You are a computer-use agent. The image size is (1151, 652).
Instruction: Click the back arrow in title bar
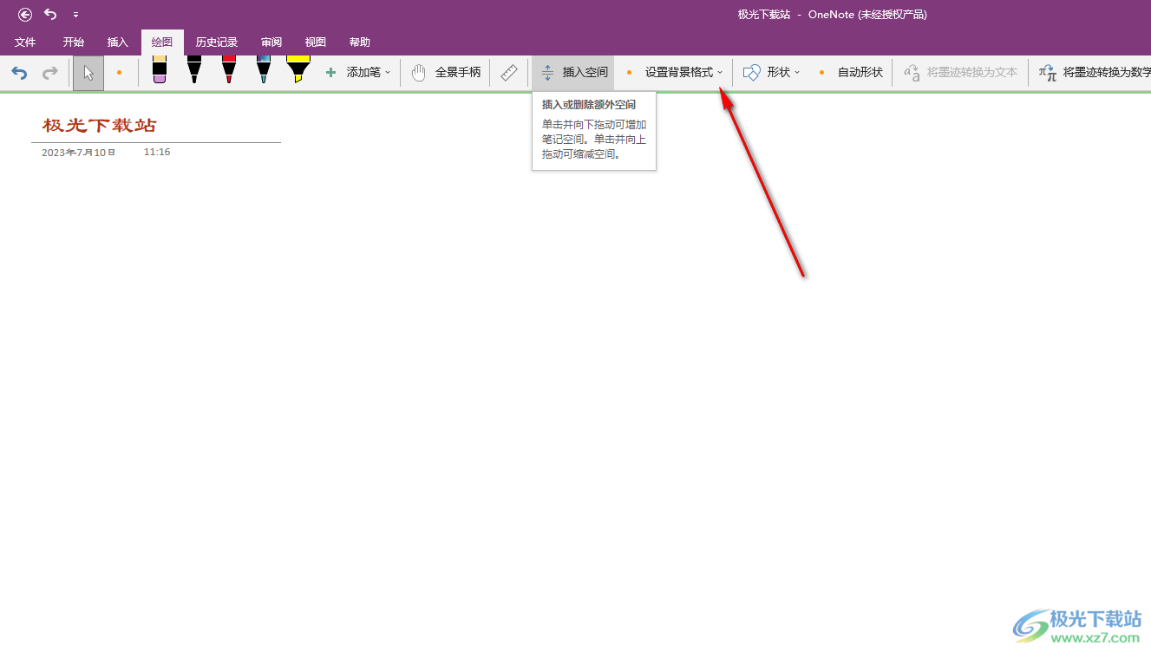tap(25, 15)
